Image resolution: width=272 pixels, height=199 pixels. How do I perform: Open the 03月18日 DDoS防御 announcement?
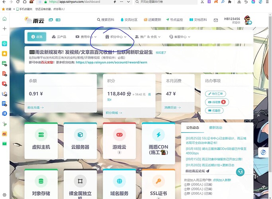216,151
